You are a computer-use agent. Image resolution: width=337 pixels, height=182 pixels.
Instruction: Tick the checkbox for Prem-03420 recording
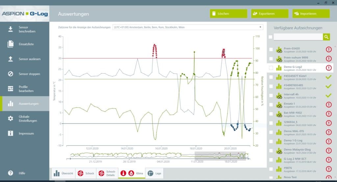[271, 50]
